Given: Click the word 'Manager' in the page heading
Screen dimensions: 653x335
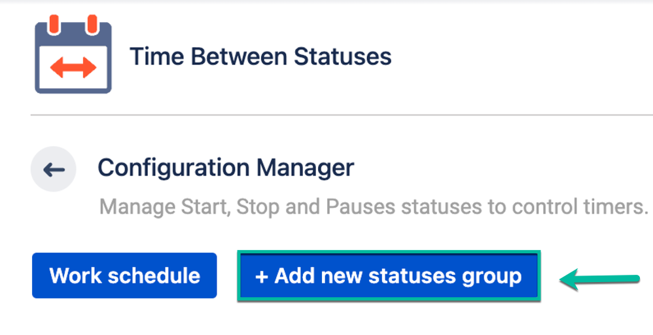Looking at the screenshot, I should (x=305, y=168).
